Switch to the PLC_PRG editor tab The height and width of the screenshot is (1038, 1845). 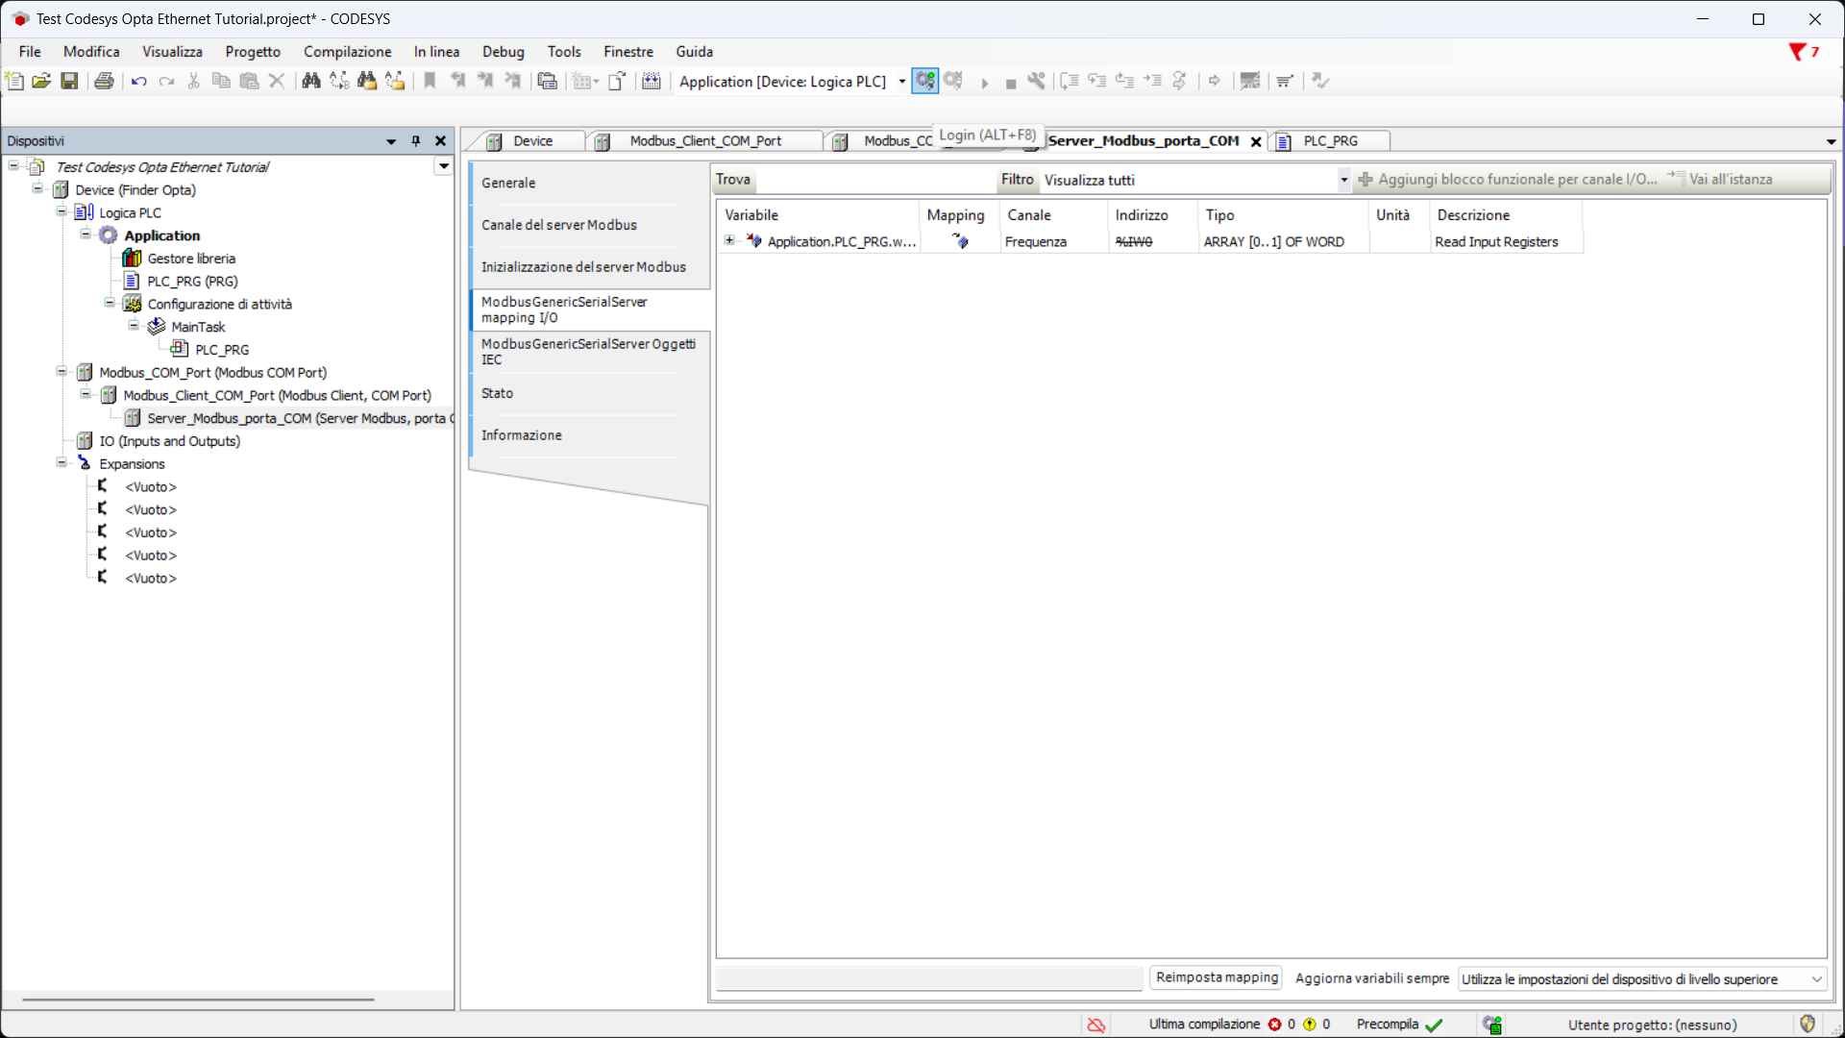point(1329,141)
